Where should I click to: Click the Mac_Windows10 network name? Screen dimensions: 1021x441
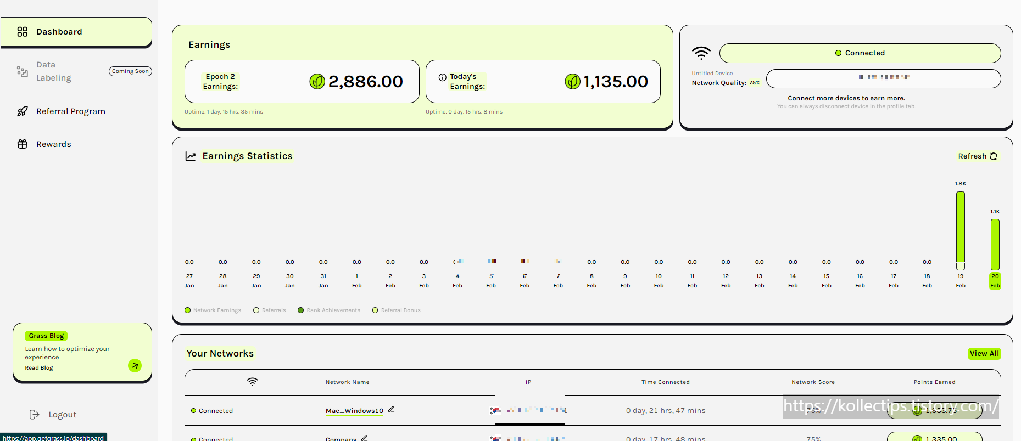(354, 411)
